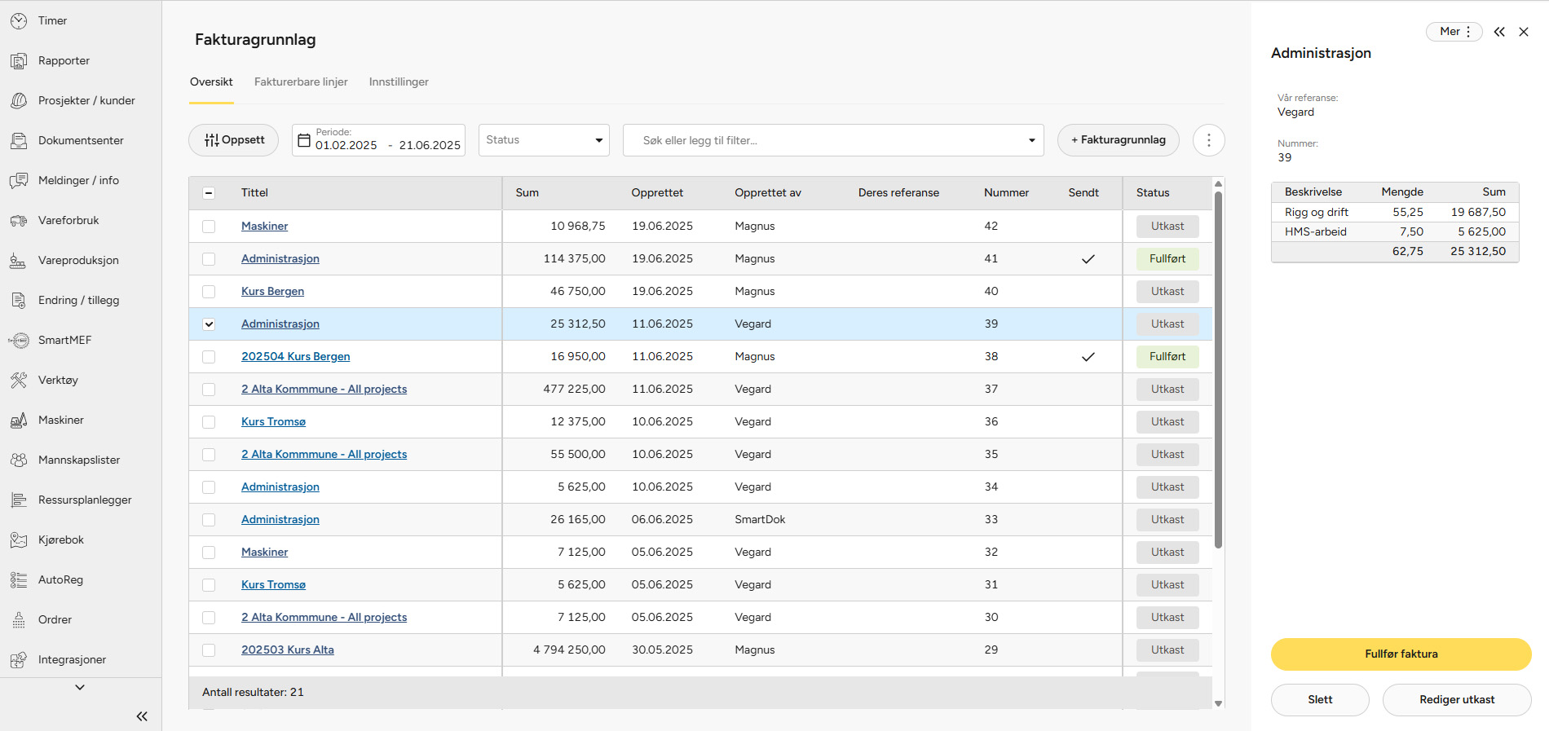
Task: Click the Vareforbruk truck icon
Action: tap(19, 220)
